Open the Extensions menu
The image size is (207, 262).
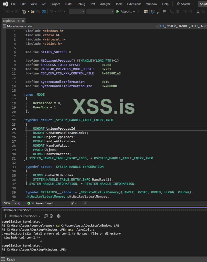[134, 4]
